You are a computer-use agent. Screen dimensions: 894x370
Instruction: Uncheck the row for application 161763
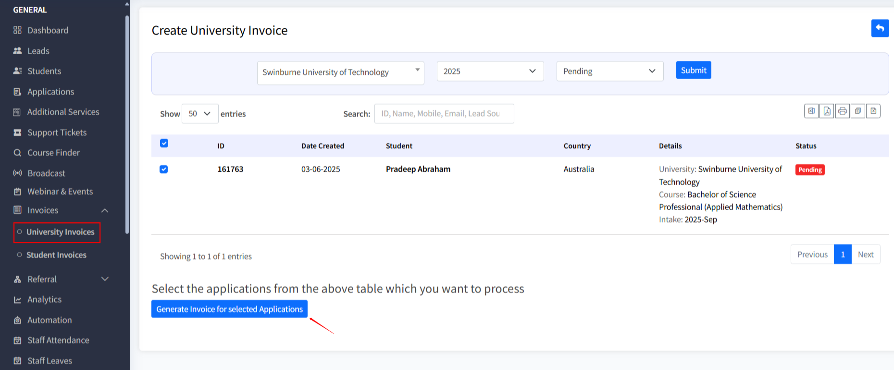[164, 169]
